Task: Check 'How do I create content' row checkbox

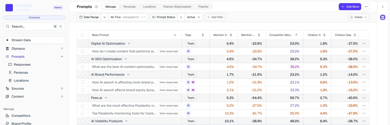Action: click(82, 51)
